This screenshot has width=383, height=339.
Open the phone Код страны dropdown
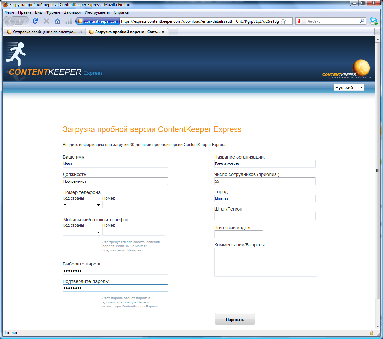click(x=81, y=204)
